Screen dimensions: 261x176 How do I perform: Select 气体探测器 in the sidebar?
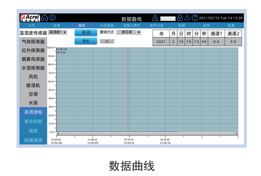click(33, 42)
